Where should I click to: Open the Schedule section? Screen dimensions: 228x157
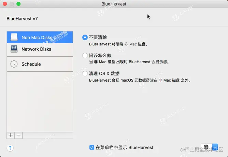(x=40, y=64)
